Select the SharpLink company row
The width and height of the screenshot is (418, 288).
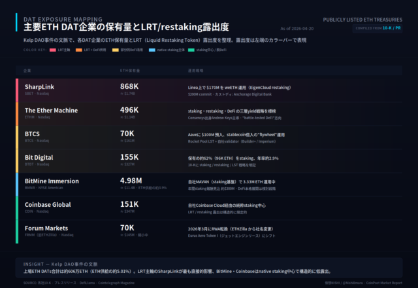[209, 90]
